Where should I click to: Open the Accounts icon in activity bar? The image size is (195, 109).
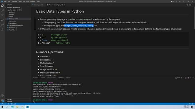(x=2, y=95)
